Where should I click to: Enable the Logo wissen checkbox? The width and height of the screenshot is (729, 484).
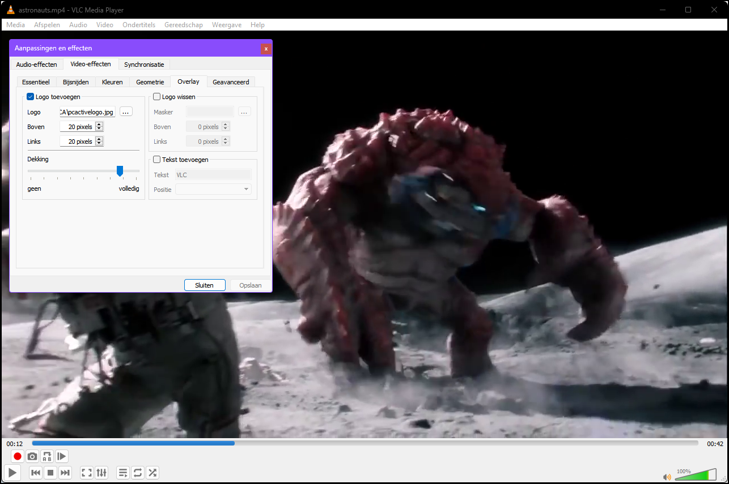(x=157, y=97)
